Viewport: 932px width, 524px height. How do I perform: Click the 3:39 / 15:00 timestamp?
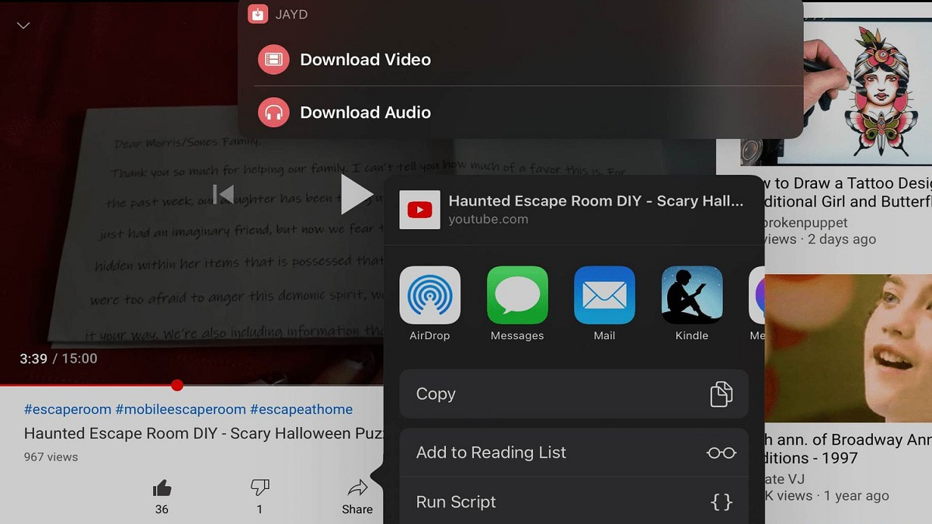click(58, 359)
